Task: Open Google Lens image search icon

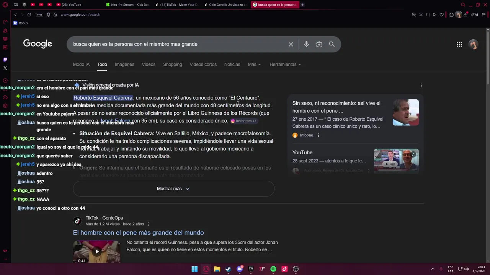Action: click(319, 44)
